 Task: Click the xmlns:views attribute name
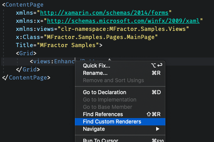coord(35,29)
